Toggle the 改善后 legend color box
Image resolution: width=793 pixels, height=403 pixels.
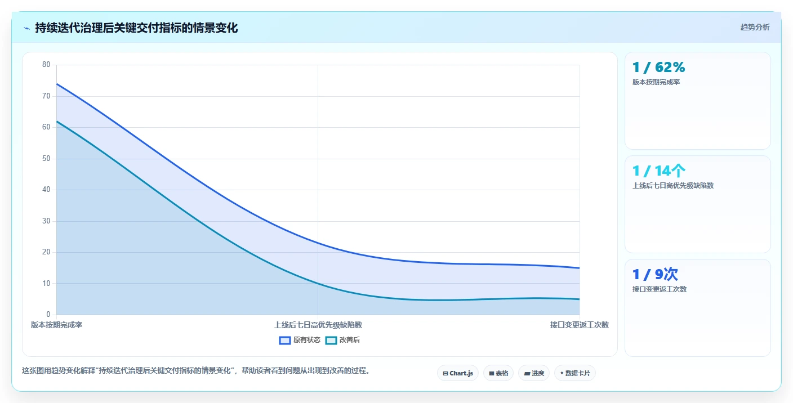pos(331,340)
